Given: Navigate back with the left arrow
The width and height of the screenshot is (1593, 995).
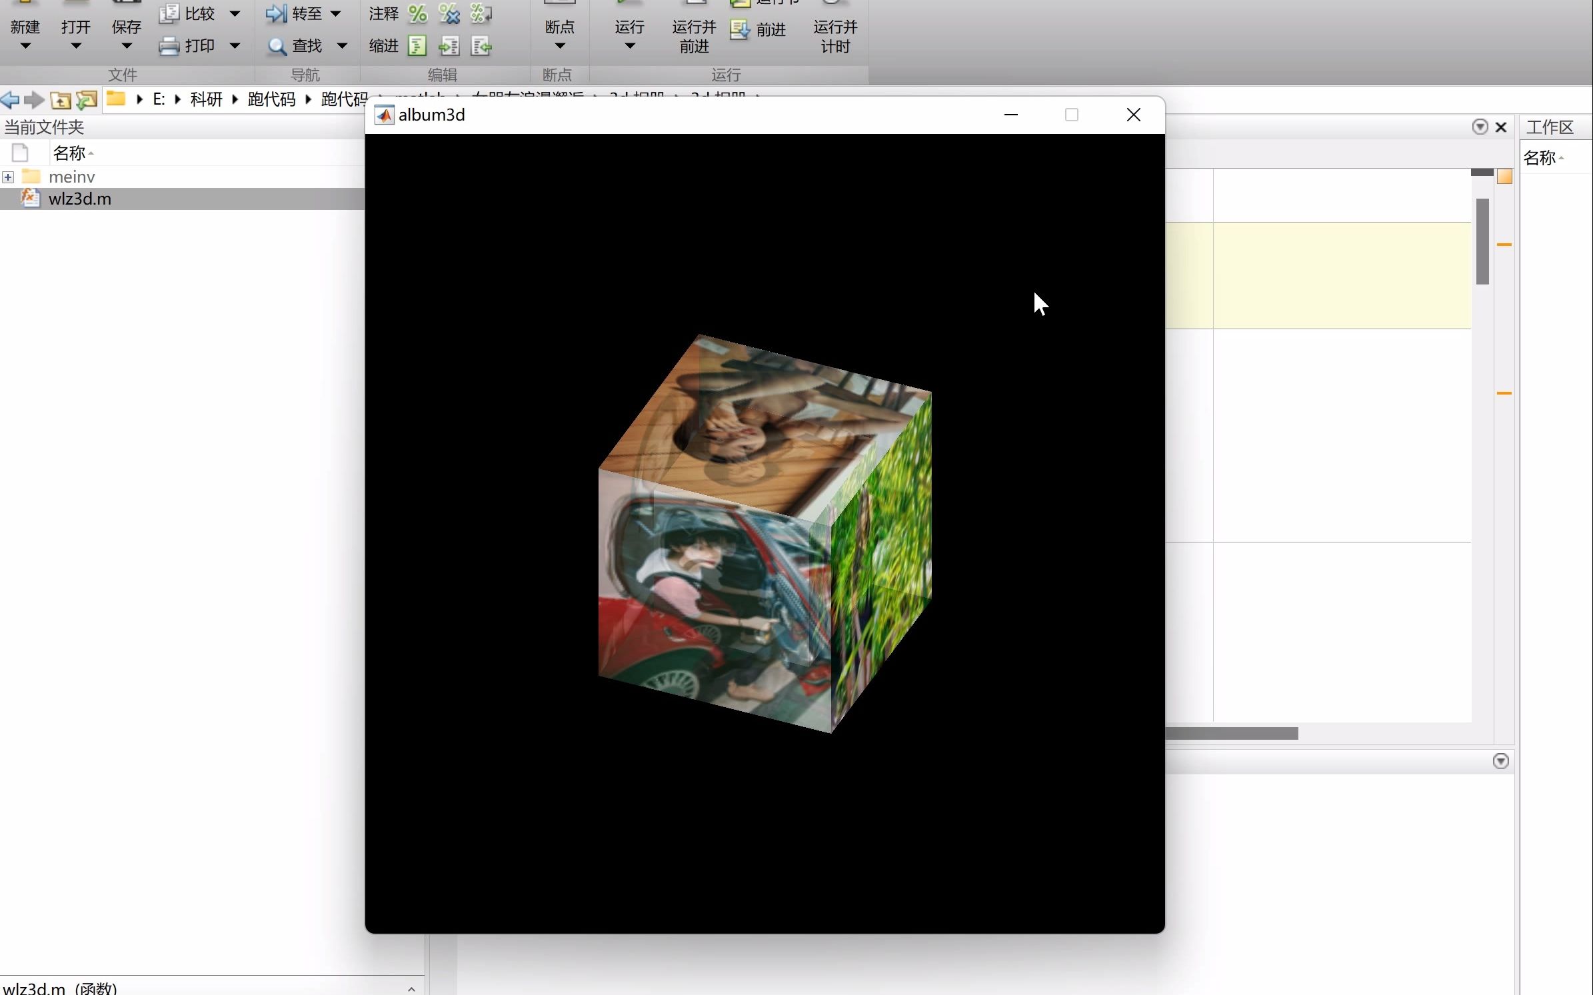Looking at the screenshot, I should pos(10,100).
